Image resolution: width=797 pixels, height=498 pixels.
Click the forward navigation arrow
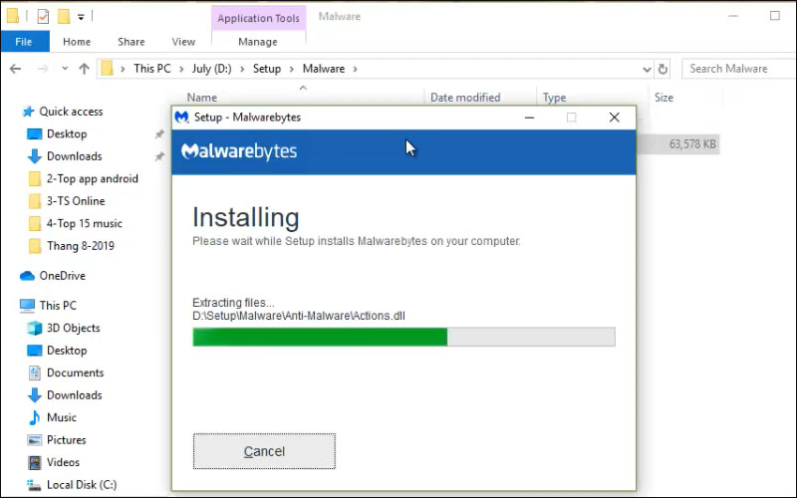click(x=43, y=69)
